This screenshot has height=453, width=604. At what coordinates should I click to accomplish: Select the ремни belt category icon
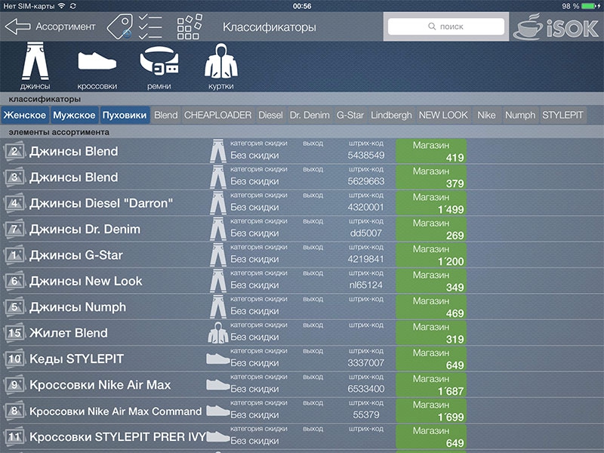tap(159, 66)
